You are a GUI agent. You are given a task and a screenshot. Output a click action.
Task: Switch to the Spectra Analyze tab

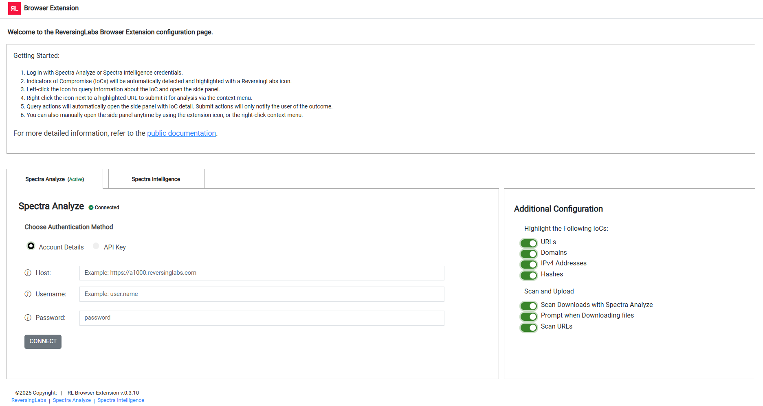(55, 179)
